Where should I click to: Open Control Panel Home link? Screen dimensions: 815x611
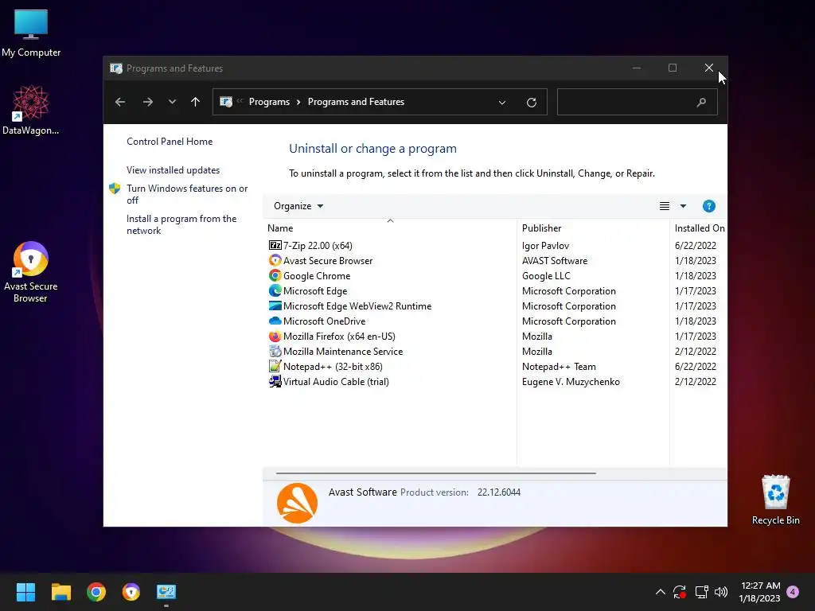pos(170,142)
